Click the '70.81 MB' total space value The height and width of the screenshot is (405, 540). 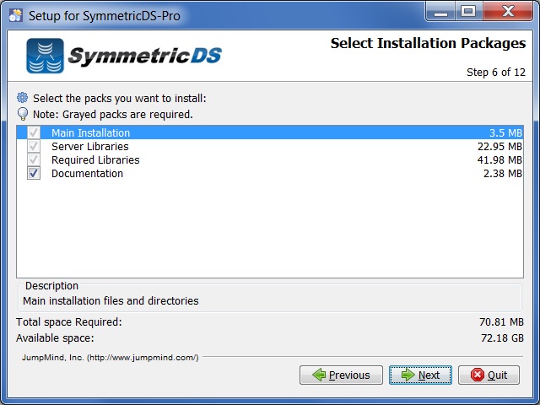coord(501,321)
